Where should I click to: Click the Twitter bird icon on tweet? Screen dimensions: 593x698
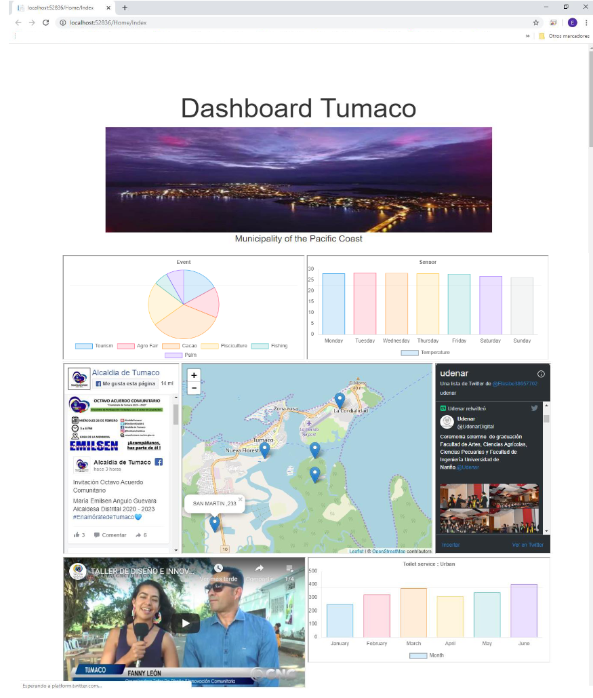click(x=534, y=408)
